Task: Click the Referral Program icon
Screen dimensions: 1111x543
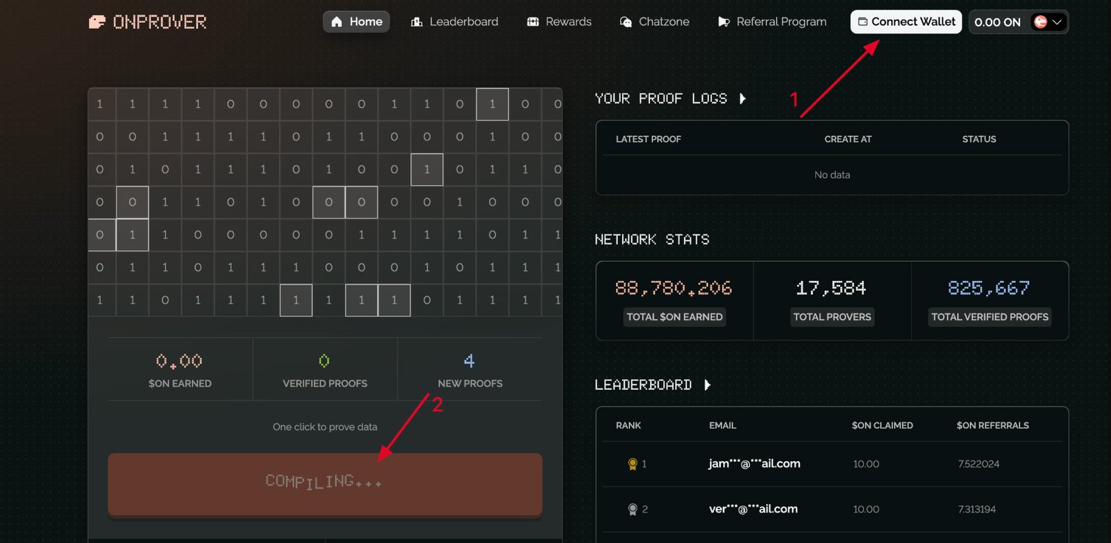Action: [x=724, y=22]
